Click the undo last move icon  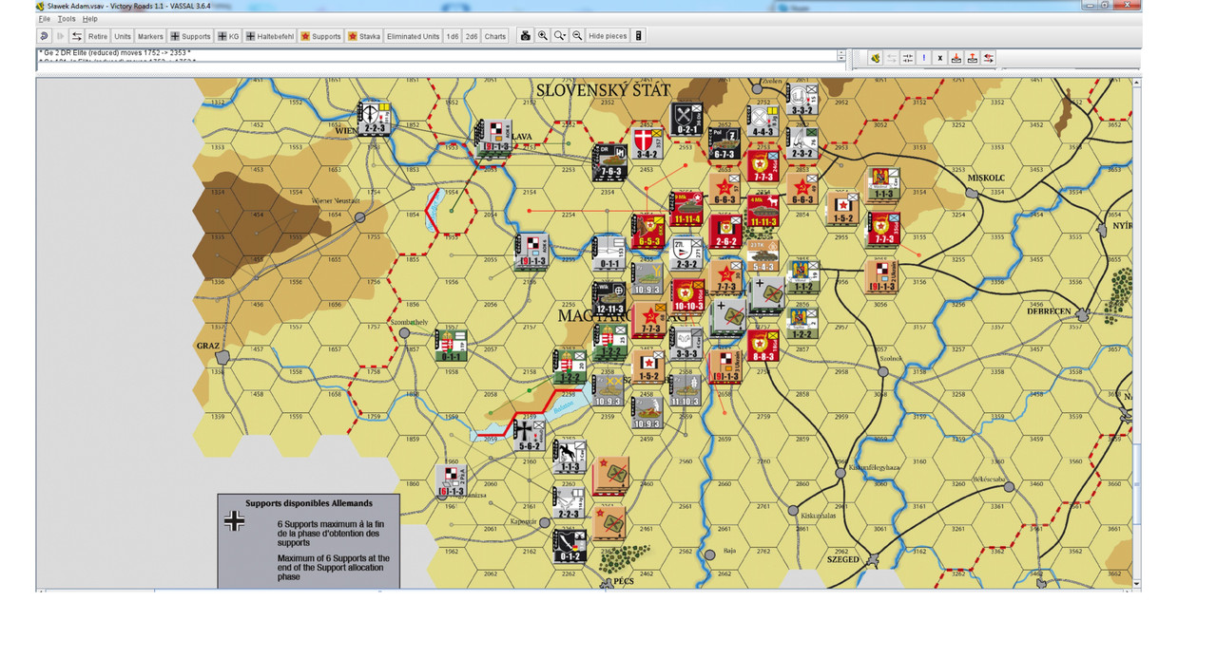pos(45,36)
